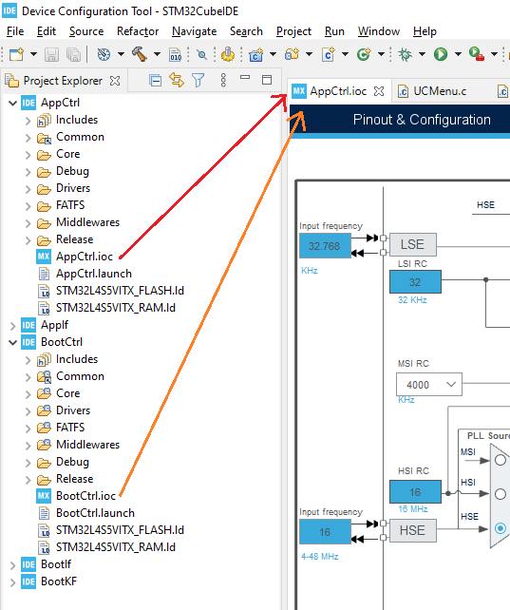This screenshot has height=610, width=510.
Task: Open the Project Explorer filter icon
Action: point(198,81)
